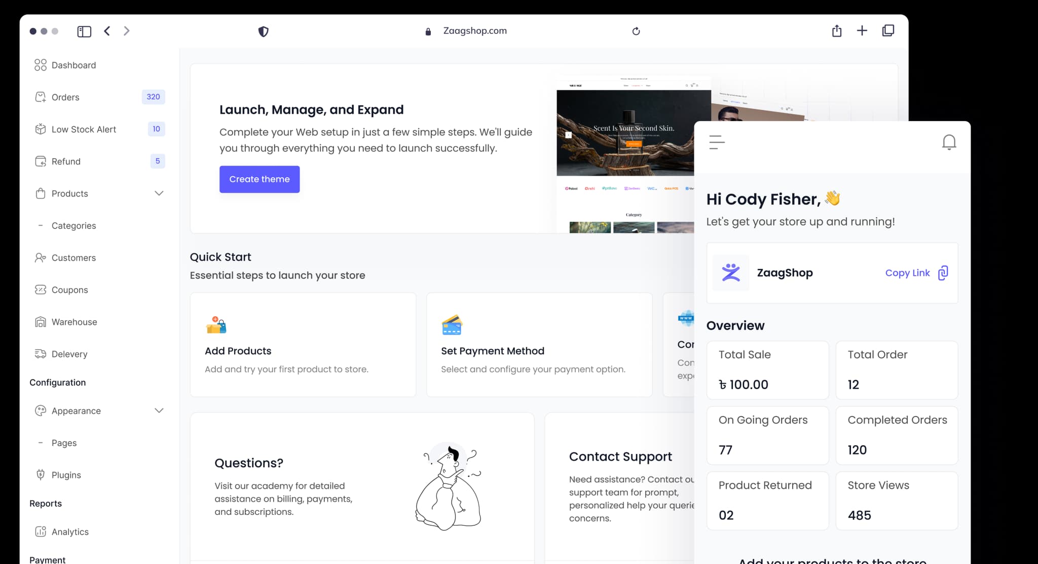The width and height of the screenshot is (1038, 564).
Task: Show tab overview icon in browser
Action: [888, 31]
